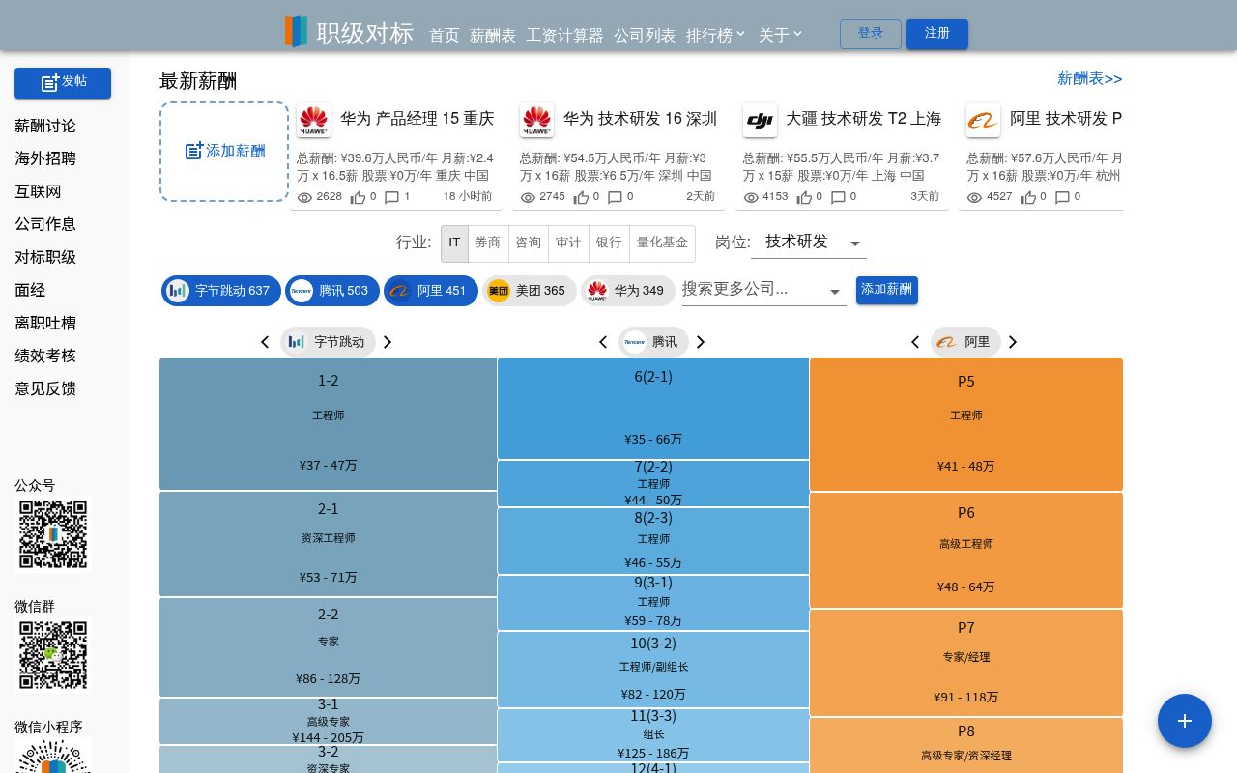1237x773 pixels.
Task: Open 海外招聘 in the sidebar
Action: pyautogui.click(x=45, y=158)
